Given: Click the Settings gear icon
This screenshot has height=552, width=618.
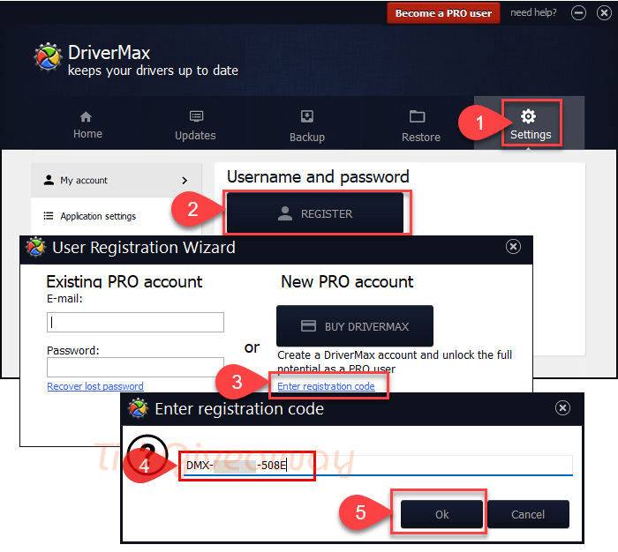Looking at the screenshot, I should [528, 116].
